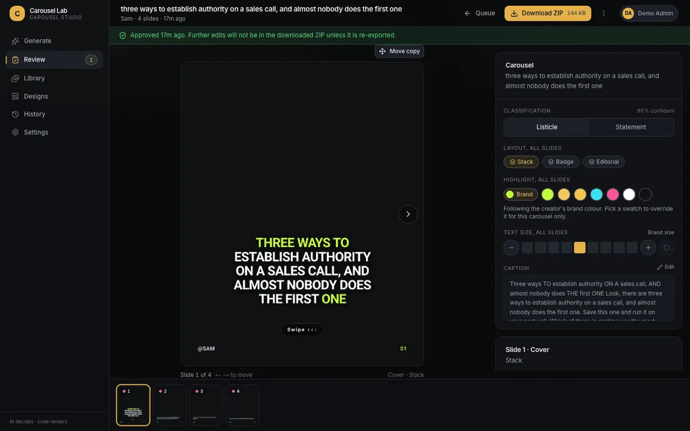Screen dimensions: 690x431
Task: Choose the Editorial layout
Action: pos(604,162)
